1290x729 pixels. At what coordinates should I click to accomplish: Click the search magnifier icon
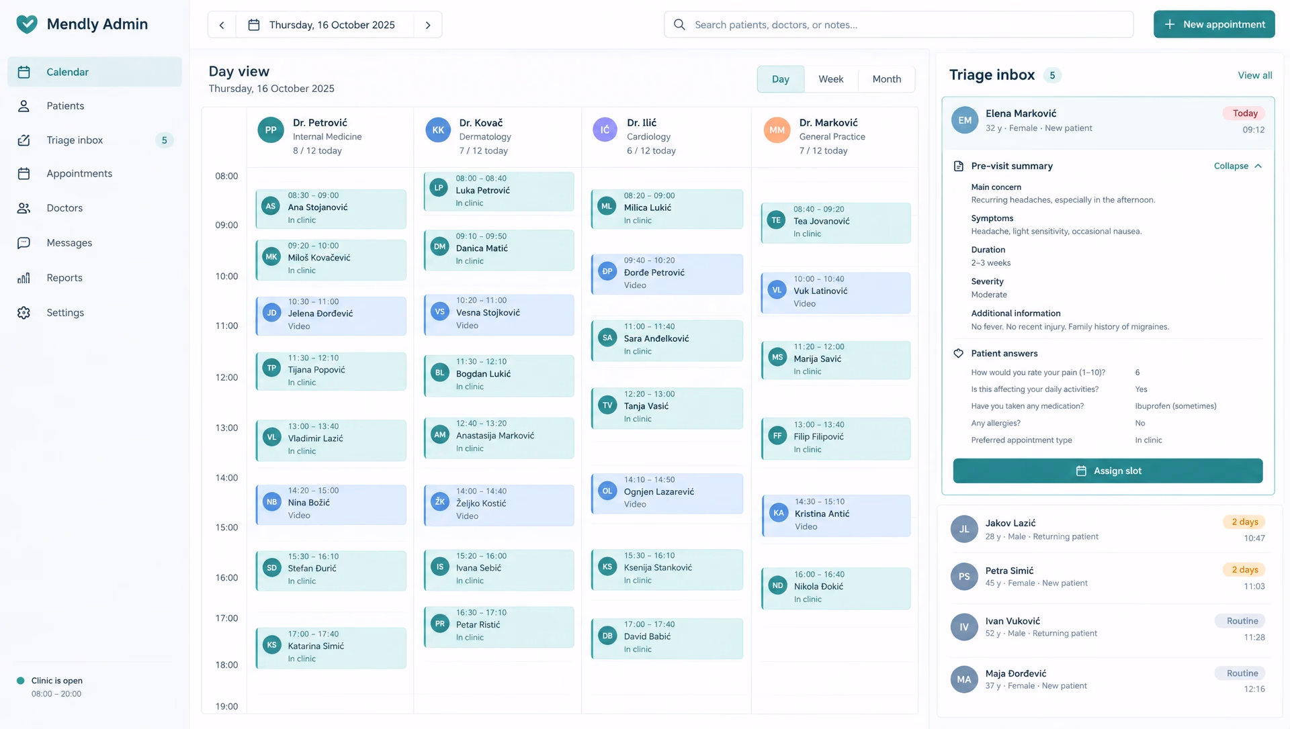pyautogui.click(x=679, y=25)
